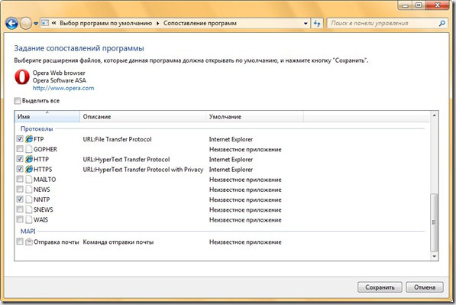456x305 pixels.
Task: Go to Выбор программ по умолчанию breadcrumb
Action: pos(106,23)
